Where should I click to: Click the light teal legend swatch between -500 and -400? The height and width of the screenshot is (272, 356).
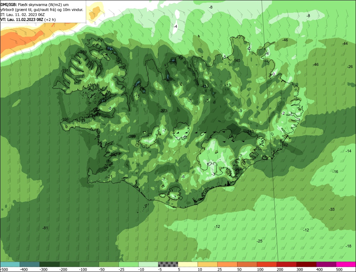10,264
